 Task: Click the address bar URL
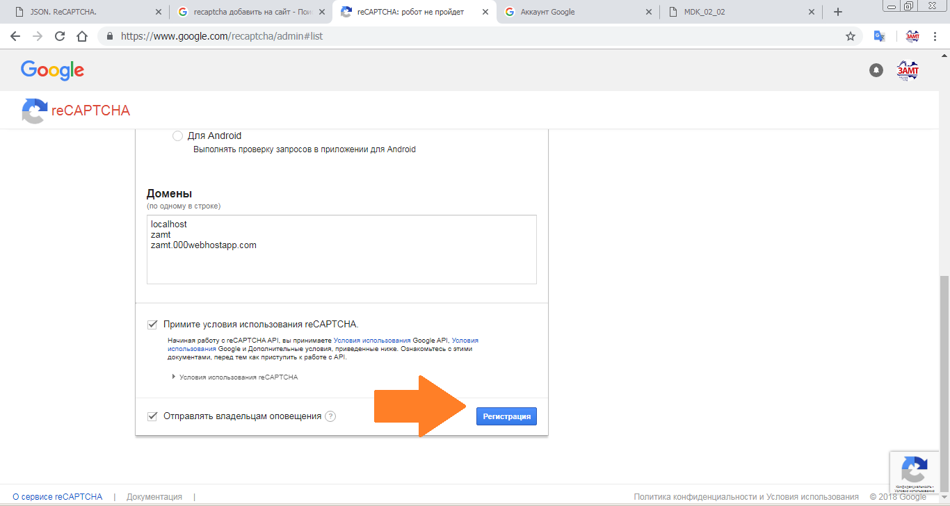221,36
